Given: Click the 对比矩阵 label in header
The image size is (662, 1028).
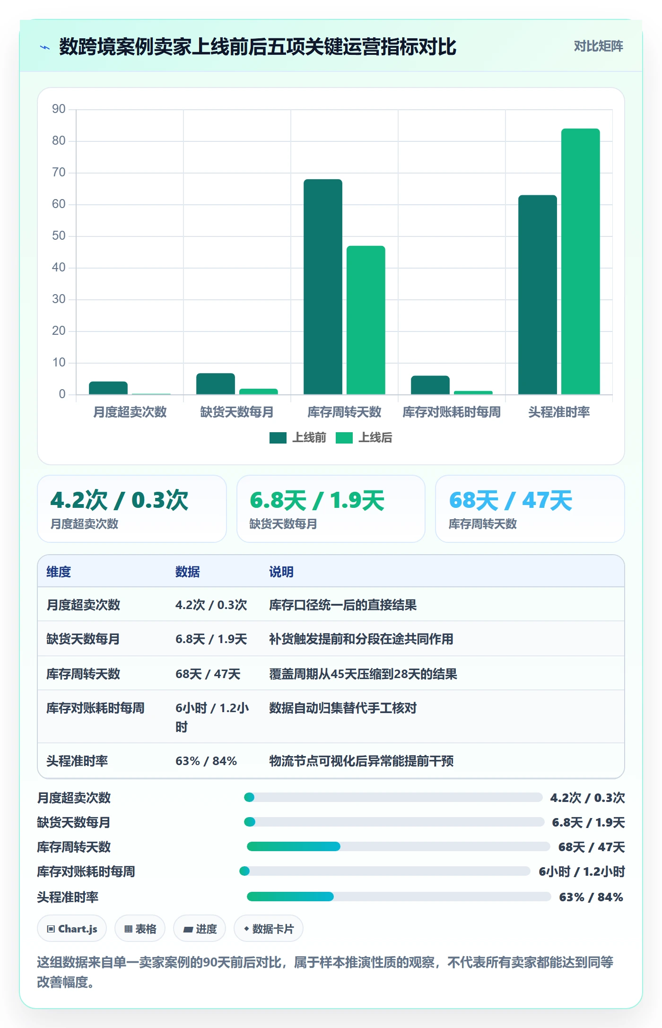Looking at the screenshot, I should 598,46.
